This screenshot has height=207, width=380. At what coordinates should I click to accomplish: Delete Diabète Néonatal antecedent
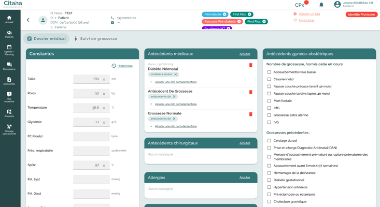250,65
